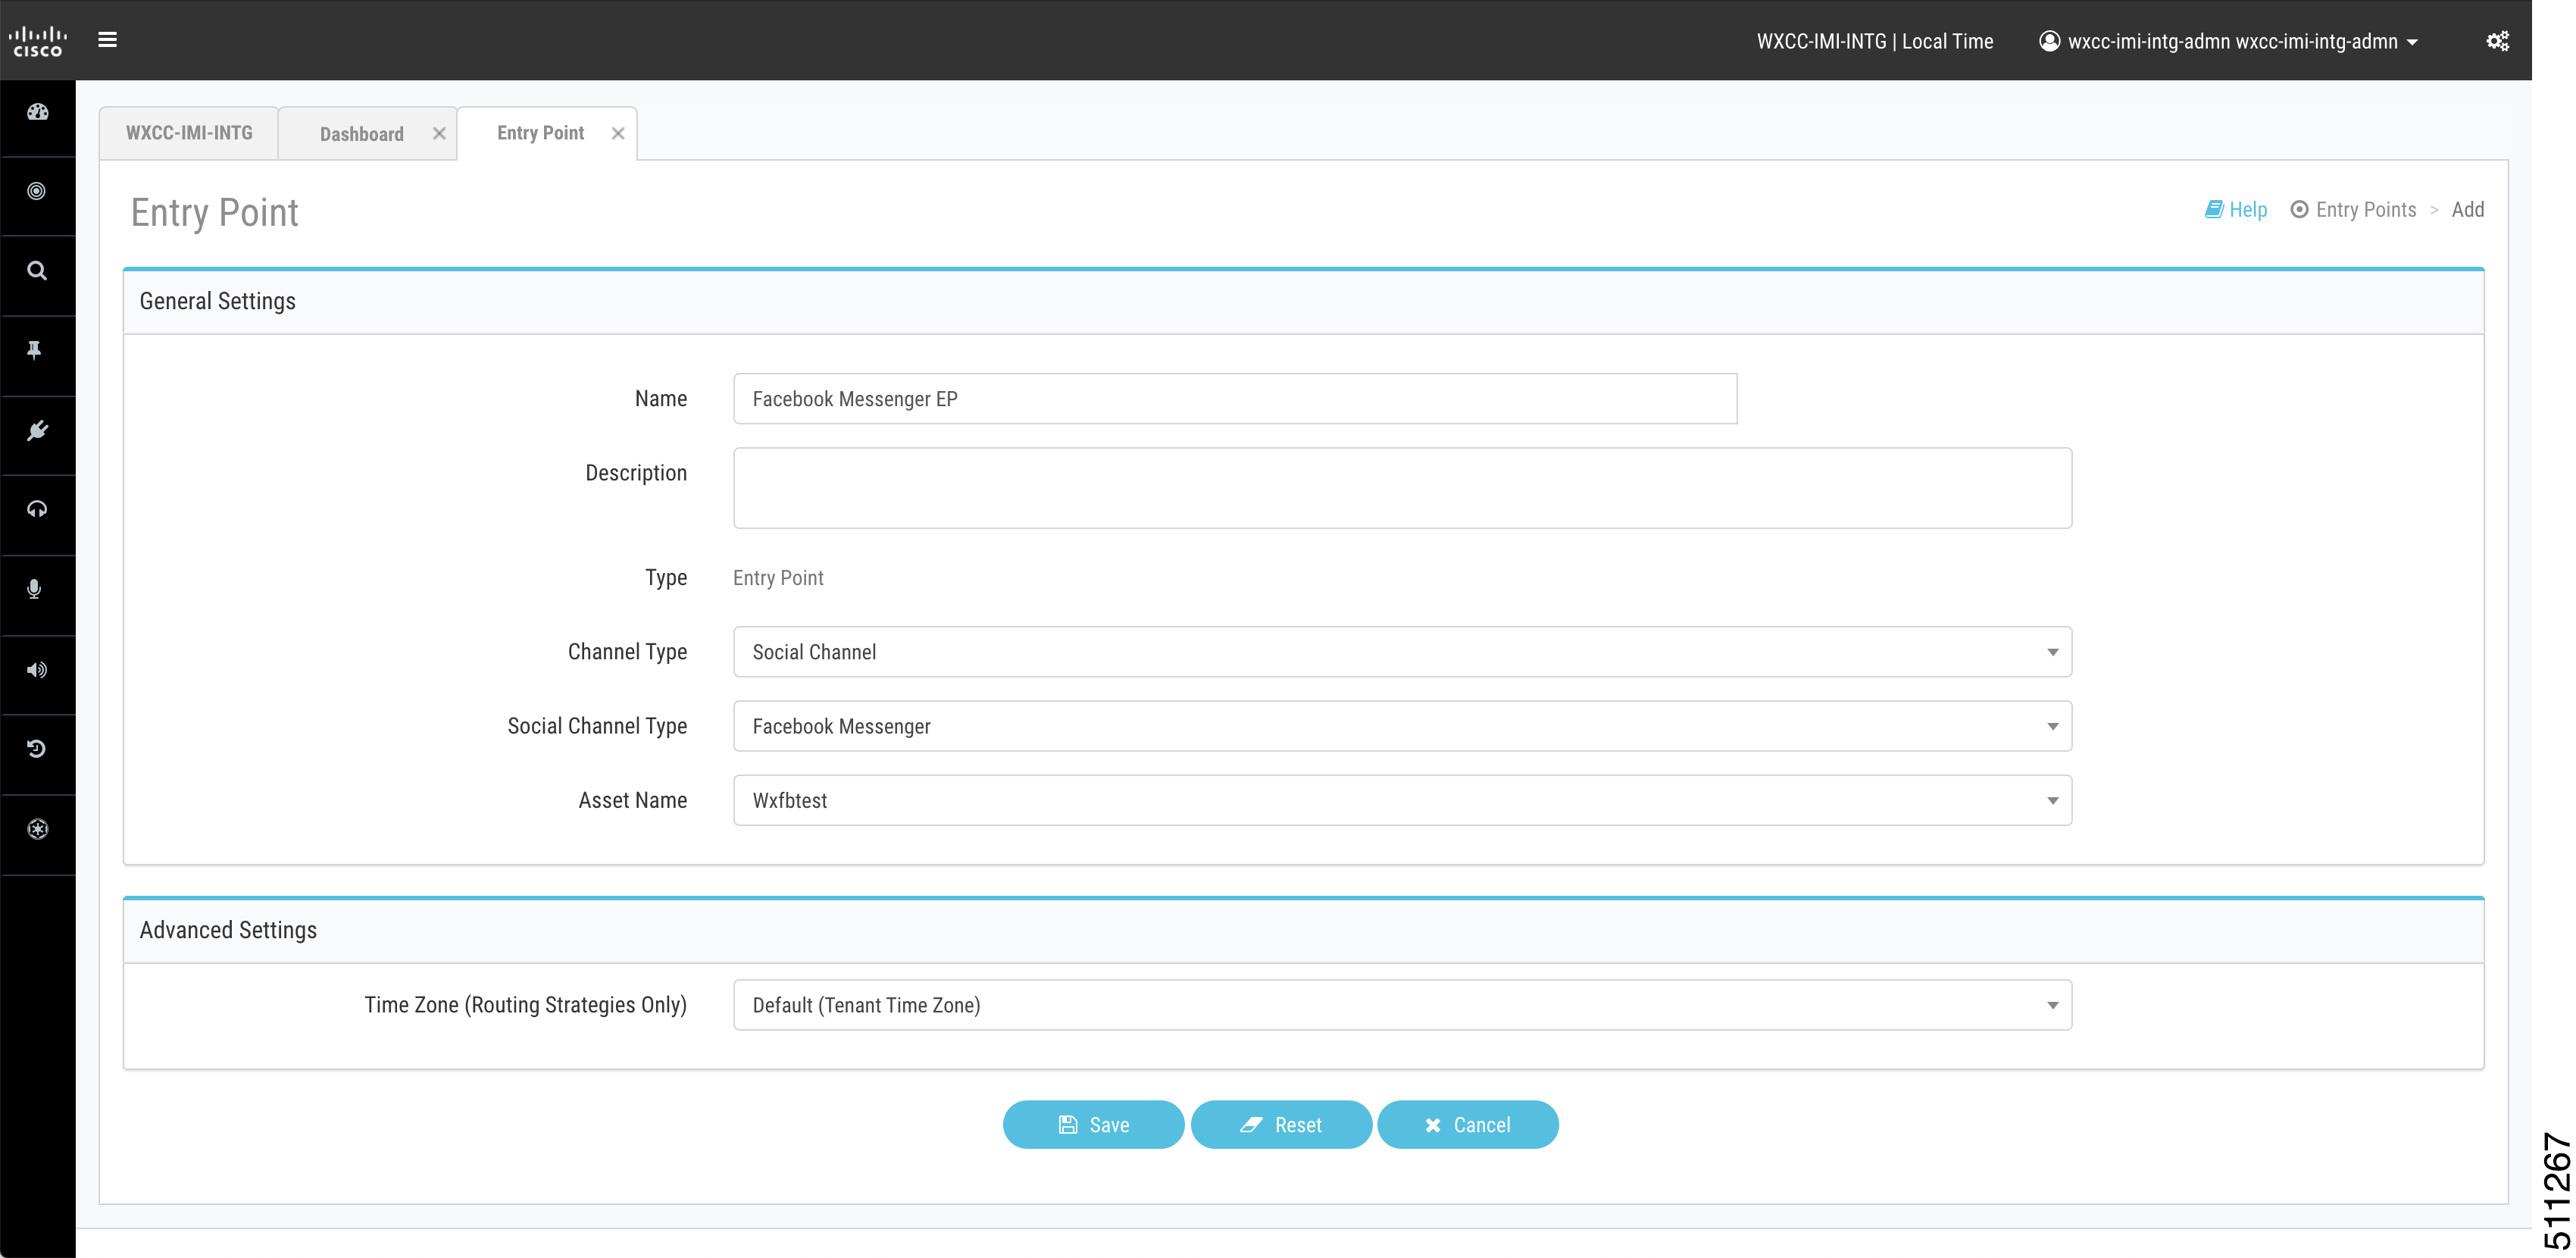Switch to the Dashboard tab
Viewport: 2576px width, 1258px height.
point(362,134)
